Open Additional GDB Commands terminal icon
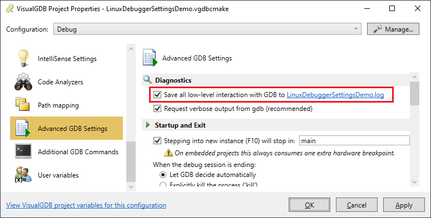This screenshot has height=218, width=431. click(23, 151)
